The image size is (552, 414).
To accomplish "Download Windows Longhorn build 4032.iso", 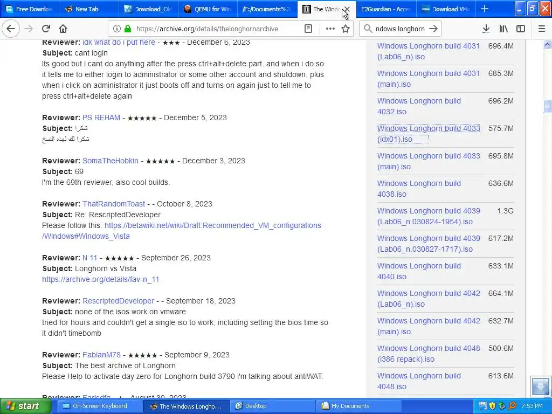I will (x=419, y=106).
